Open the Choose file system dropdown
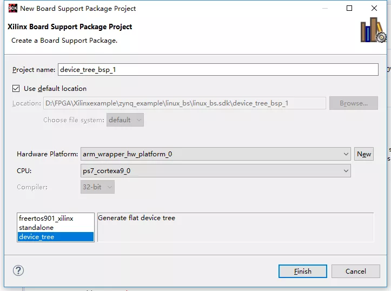The image size is (391, 291). point(125,120)
